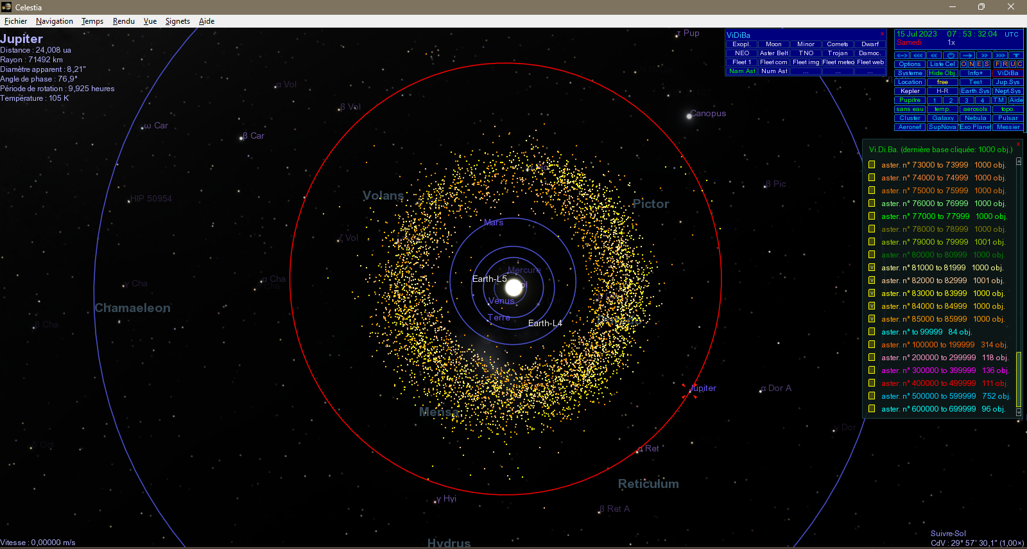This screenshot has width=1027, height=549.
Task: Click the triple right arrow time button
Action: pos(1000,55)
